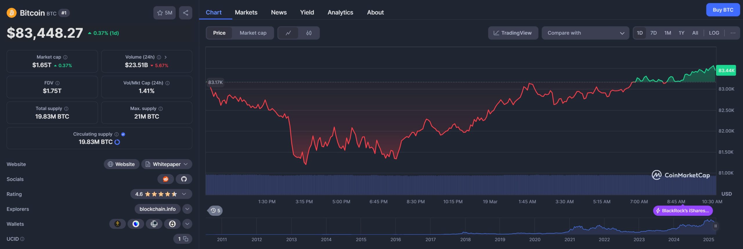This screenshot has width=743, height=249.
Task: Open blockchain.info explorer
Action: coord(157,209)
